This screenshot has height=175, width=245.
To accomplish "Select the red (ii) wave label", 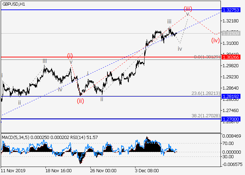I will click(x=80, y=101).
